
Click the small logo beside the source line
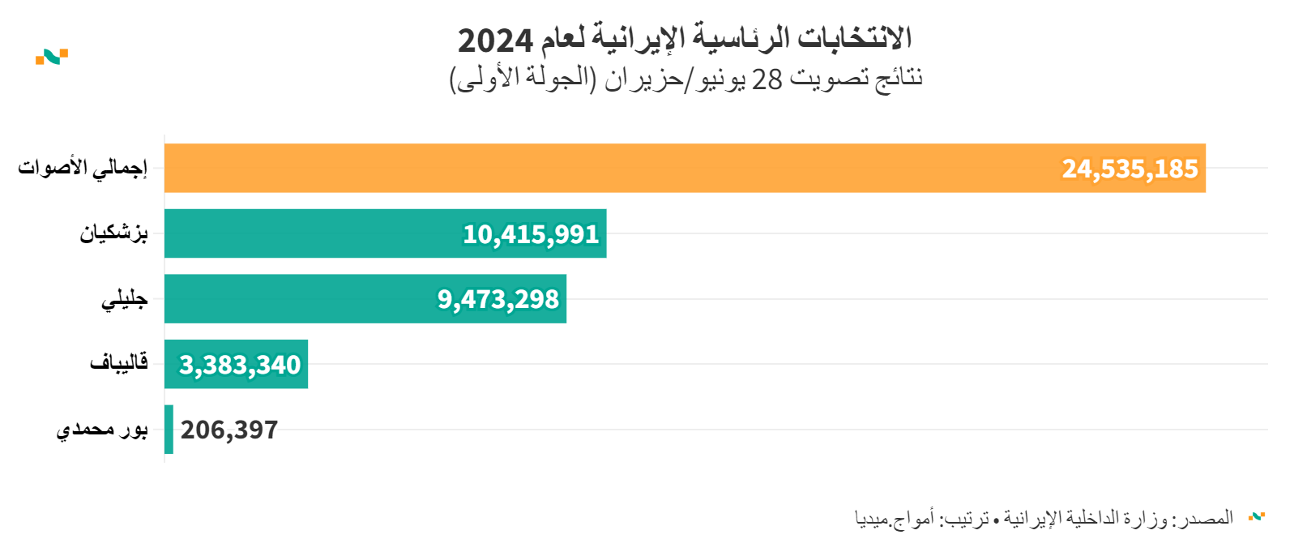pyautogui.click(x=1257, y=516)
